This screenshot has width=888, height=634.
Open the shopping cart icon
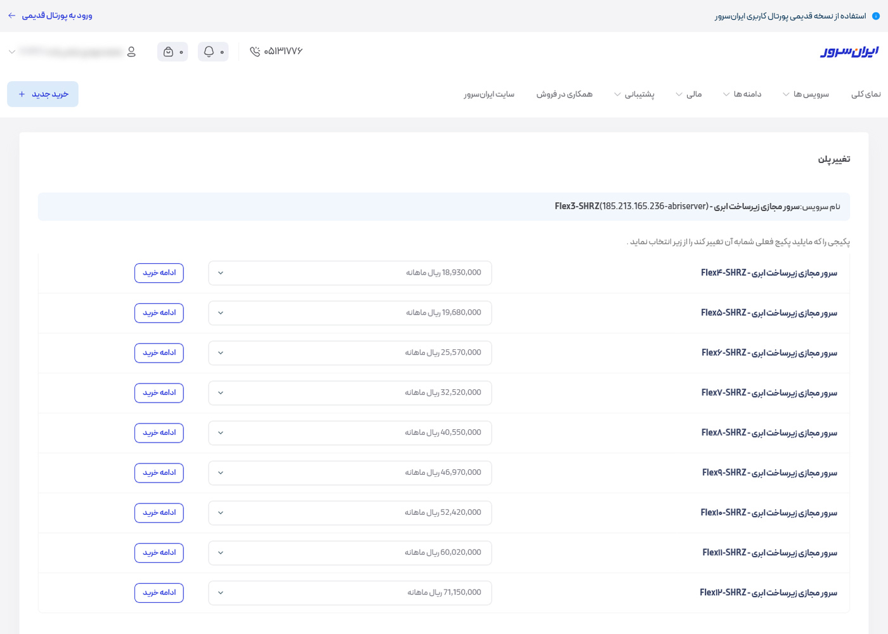pyautogui.click(x=169, y=51)
